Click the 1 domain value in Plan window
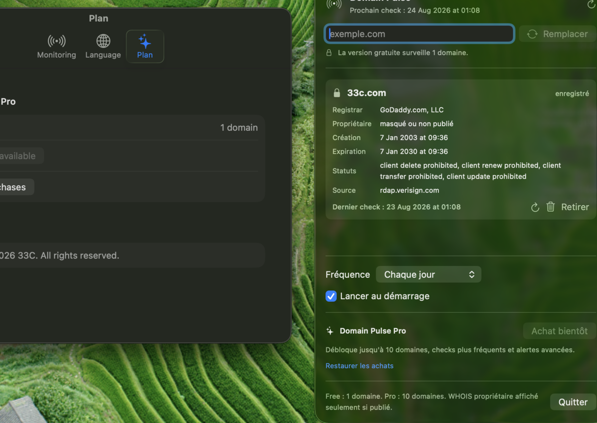 click(239, 128)
